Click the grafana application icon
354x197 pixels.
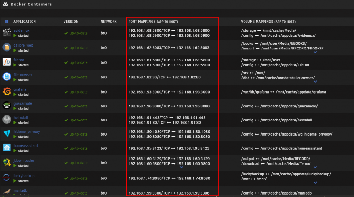7,91
